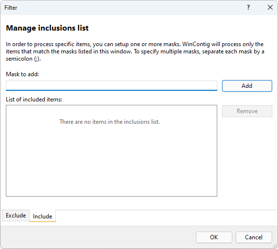Screen dimensions: 278x249
Task: Click the WinContig masks description paragraph
Action: pyautogui.click(x=135, y=51)
